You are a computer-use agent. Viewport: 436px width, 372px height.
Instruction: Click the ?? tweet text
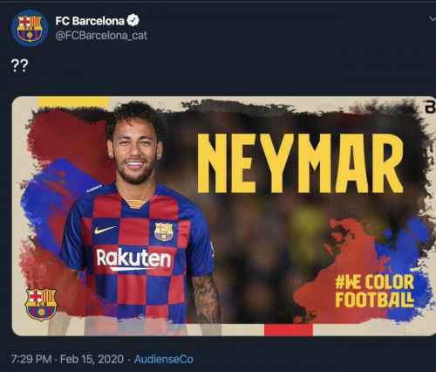click(x=19, y=65)
